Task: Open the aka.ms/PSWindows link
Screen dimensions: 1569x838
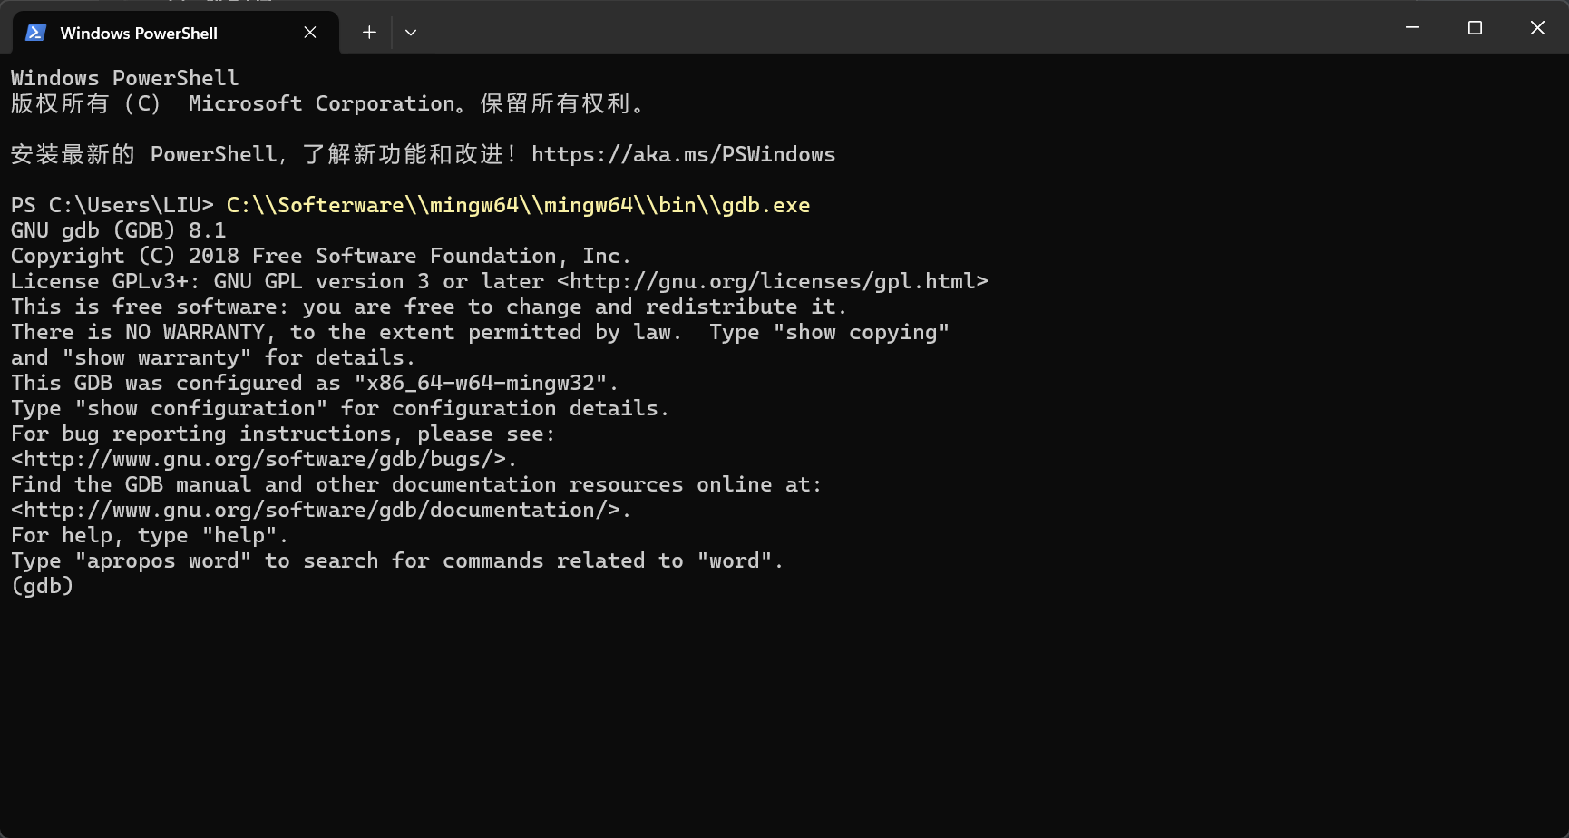Action: pos(683,154)
